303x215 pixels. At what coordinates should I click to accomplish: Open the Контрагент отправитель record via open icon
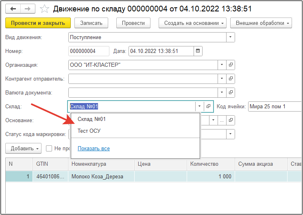231,79
